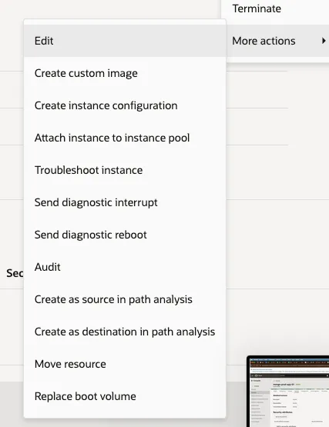This screenshot has width=329, height=427.
Task: Open Create instance configuration
Action: click(x=125, y=105)
